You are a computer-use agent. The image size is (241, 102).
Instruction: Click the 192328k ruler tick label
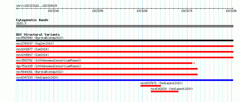pos(231,11)
